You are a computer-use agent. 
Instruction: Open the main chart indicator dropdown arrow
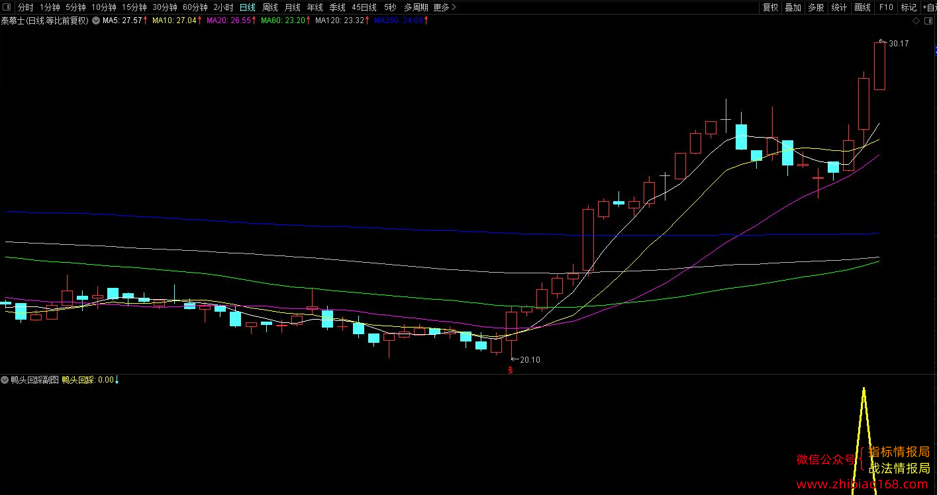[96, 21]
